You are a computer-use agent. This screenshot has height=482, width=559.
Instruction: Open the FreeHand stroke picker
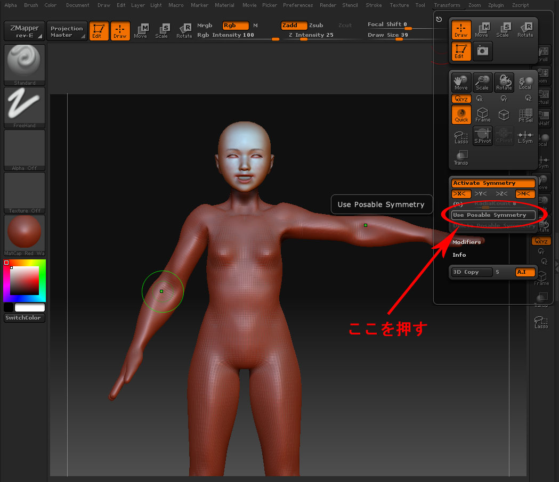(x=24, y=108)
